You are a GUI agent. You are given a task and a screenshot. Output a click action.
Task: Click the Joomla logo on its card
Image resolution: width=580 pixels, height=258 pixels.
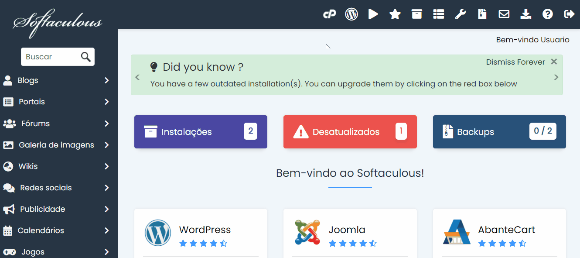307,232
